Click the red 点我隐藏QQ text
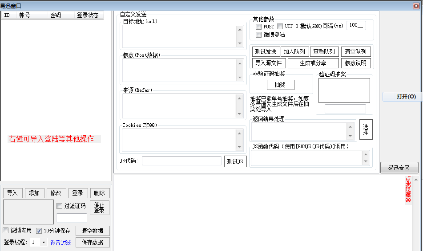The width and height of the screenshot is (423, 251). click(408, 189)
